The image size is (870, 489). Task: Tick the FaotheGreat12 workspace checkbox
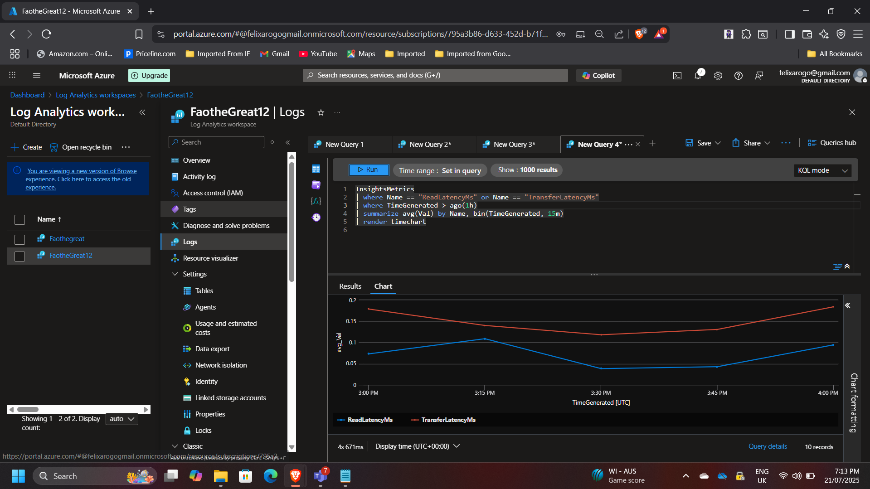(19, 256)
